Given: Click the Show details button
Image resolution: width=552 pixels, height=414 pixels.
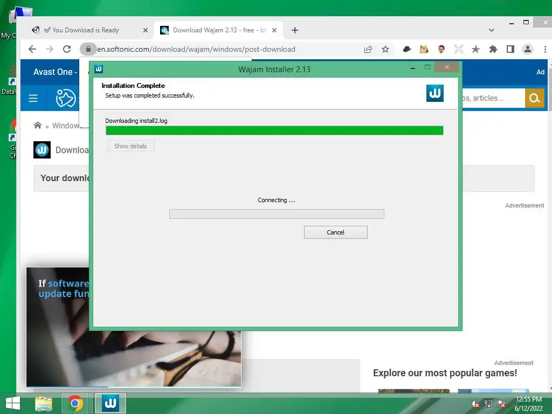Looking at the screenshot, I should click(x=130, y=146).
